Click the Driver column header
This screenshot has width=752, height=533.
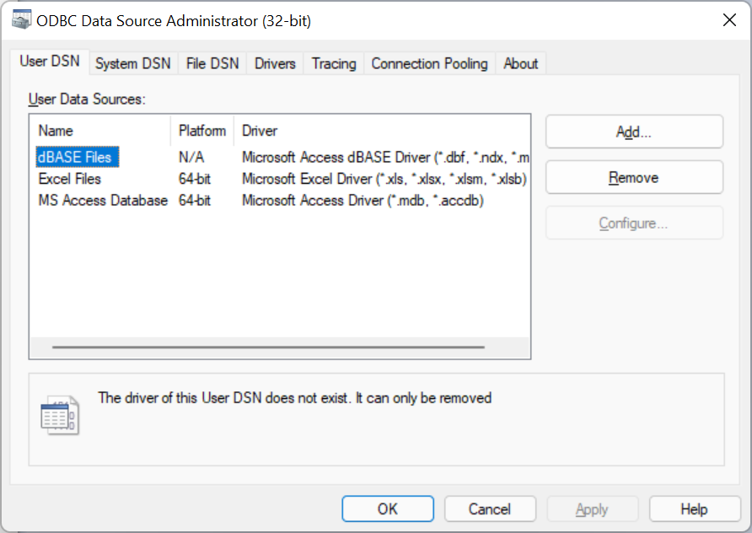tap(381, 131)
